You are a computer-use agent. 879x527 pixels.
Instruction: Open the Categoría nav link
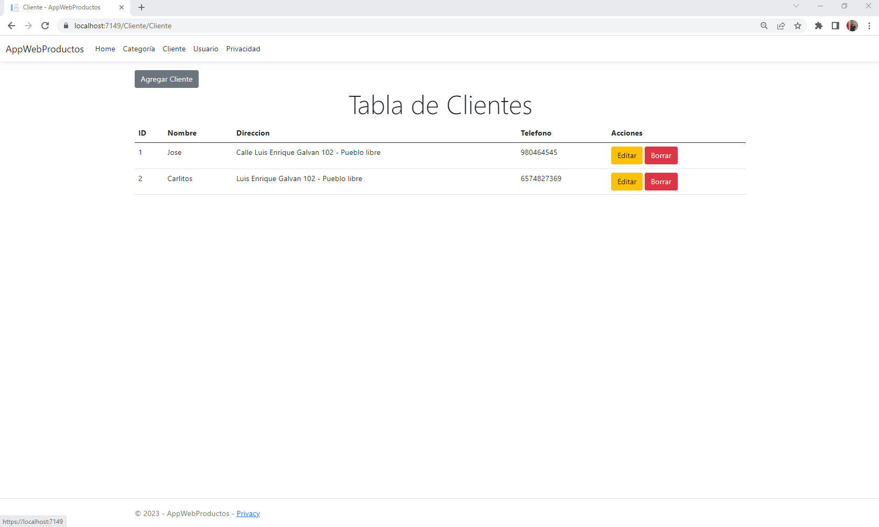(139, 49)
